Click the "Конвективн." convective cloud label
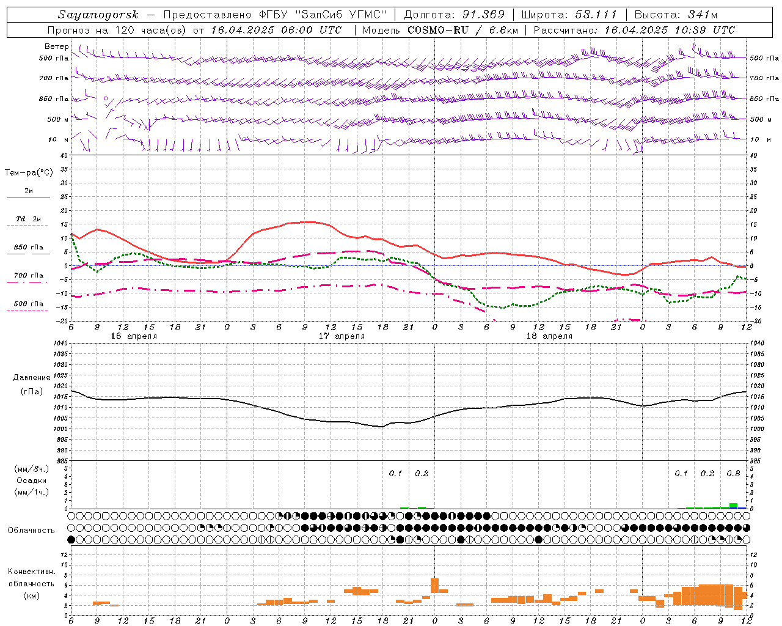Image resolution: width=782 pixels, height=626 pixels. click(32, 572)
